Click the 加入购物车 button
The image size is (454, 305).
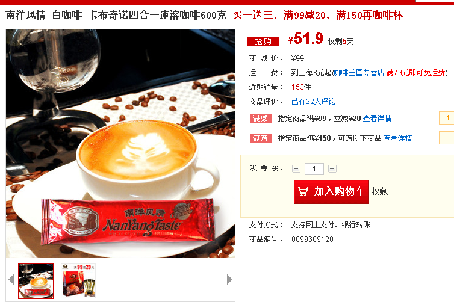click(331, 191)
